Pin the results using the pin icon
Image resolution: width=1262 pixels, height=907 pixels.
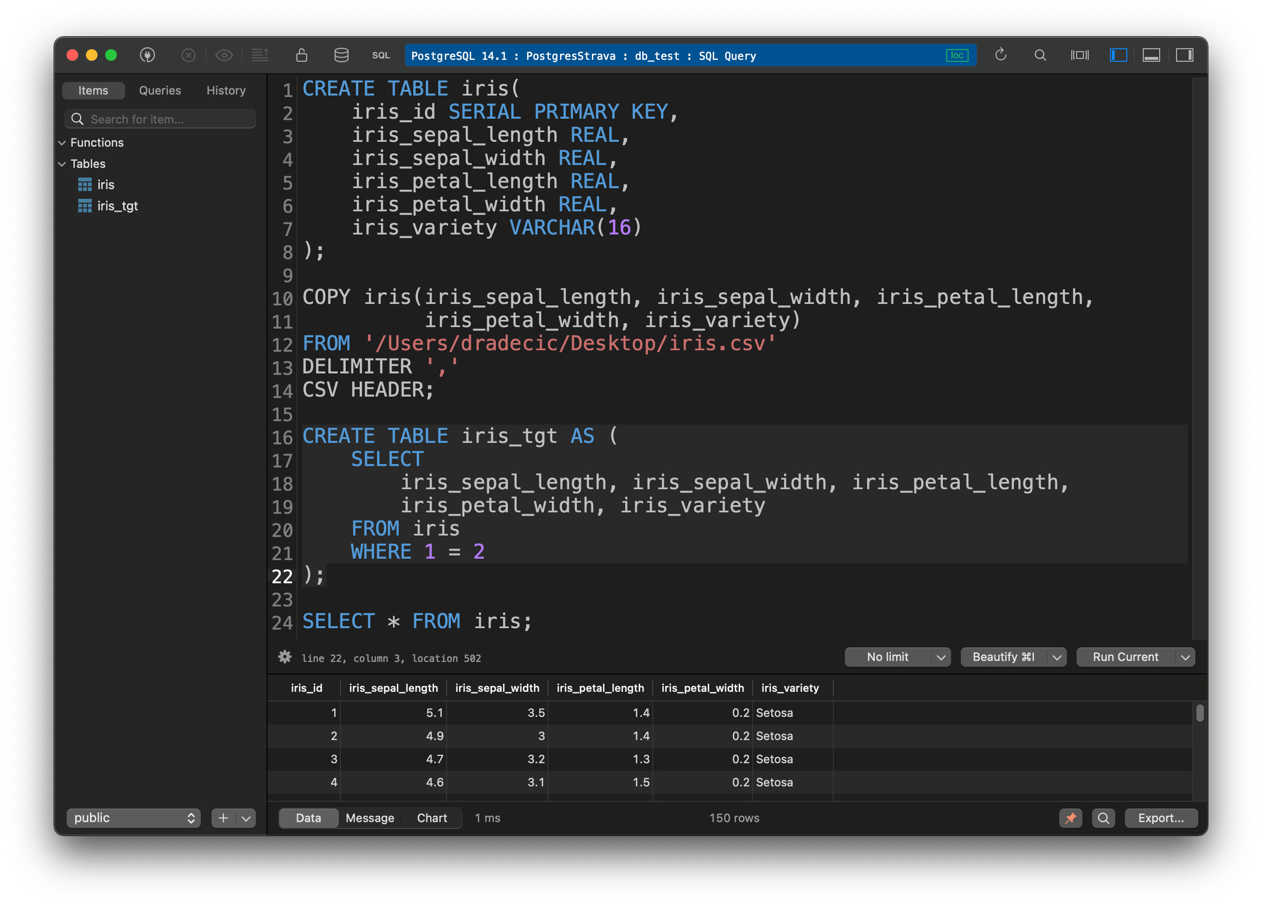(x=1071, y=818)
